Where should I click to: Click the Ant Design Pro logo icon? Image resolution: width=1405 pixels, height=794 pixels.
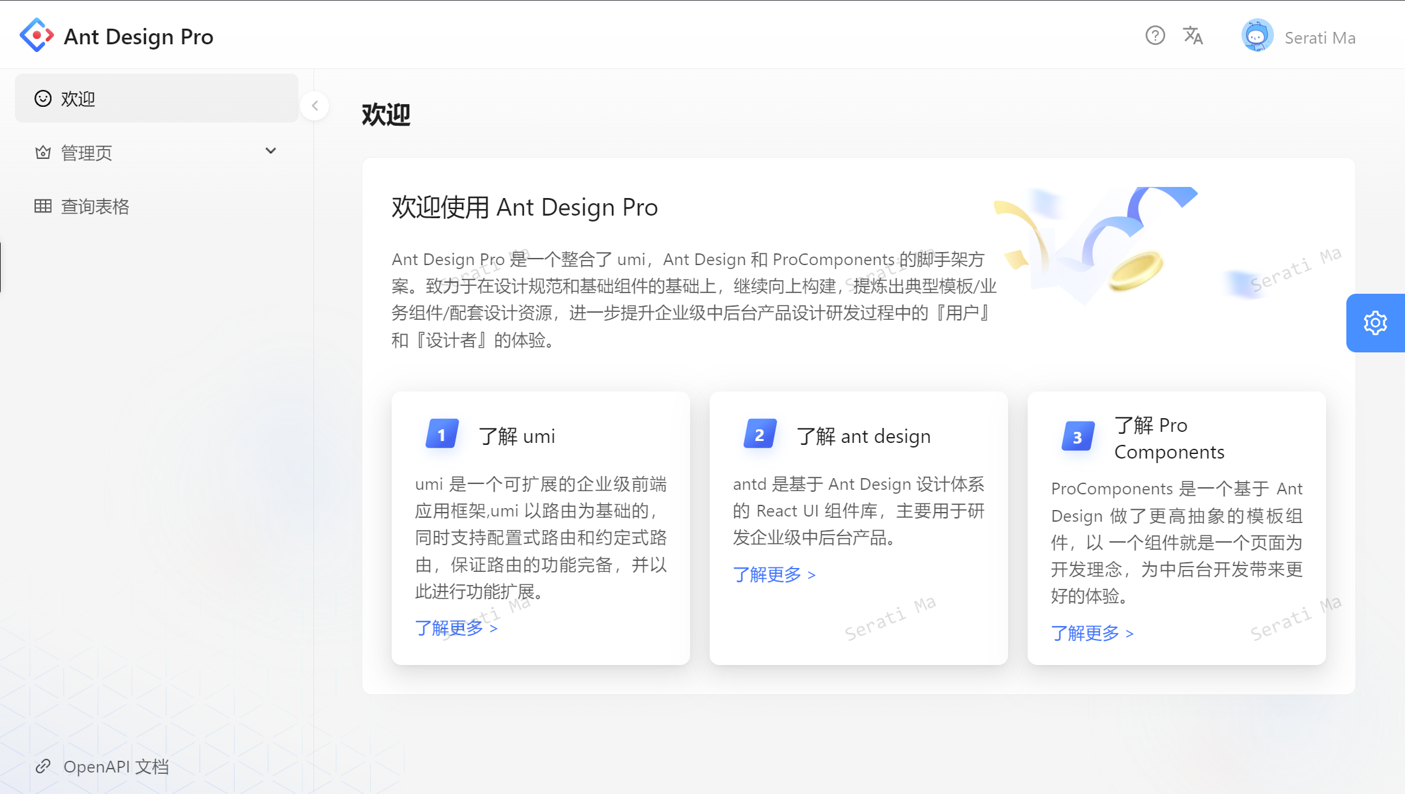click(x=36, y=35)
